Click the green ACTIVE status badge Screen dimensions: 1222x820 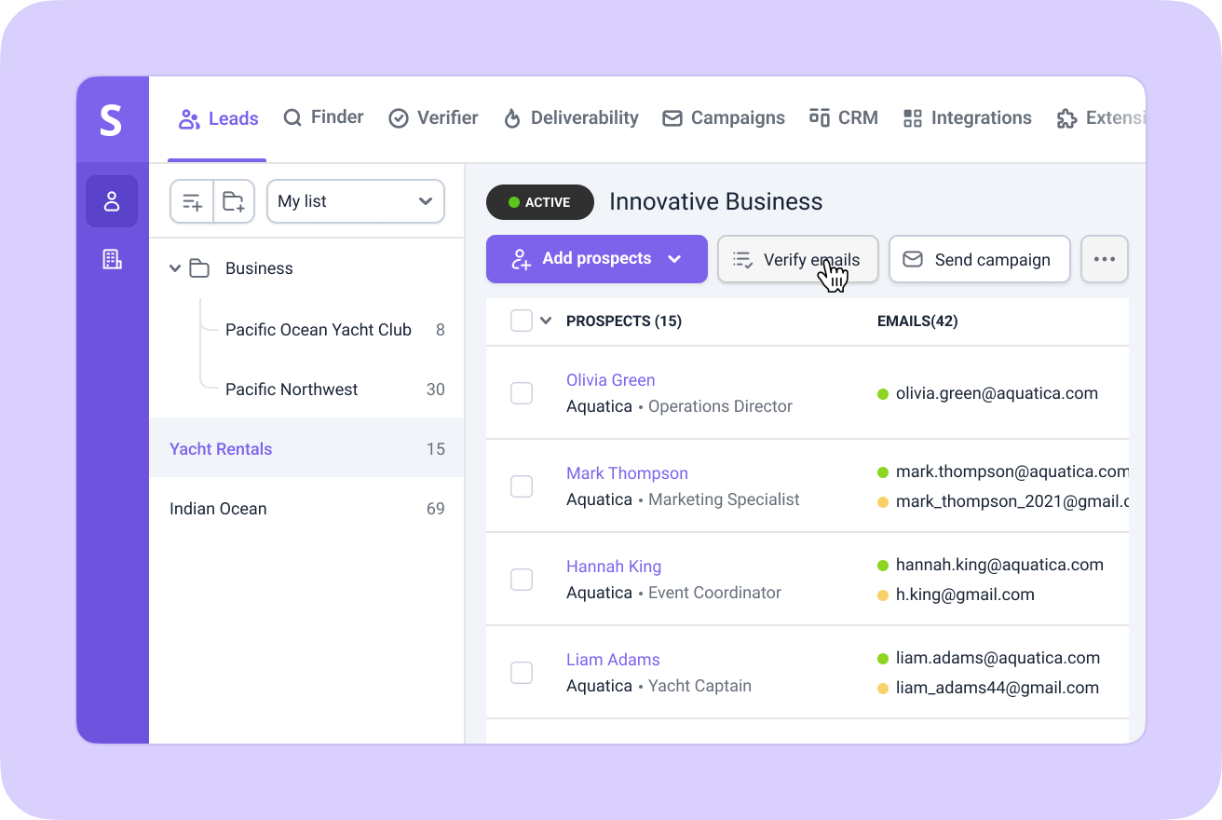pyautogui.click(x=540, y=202)
